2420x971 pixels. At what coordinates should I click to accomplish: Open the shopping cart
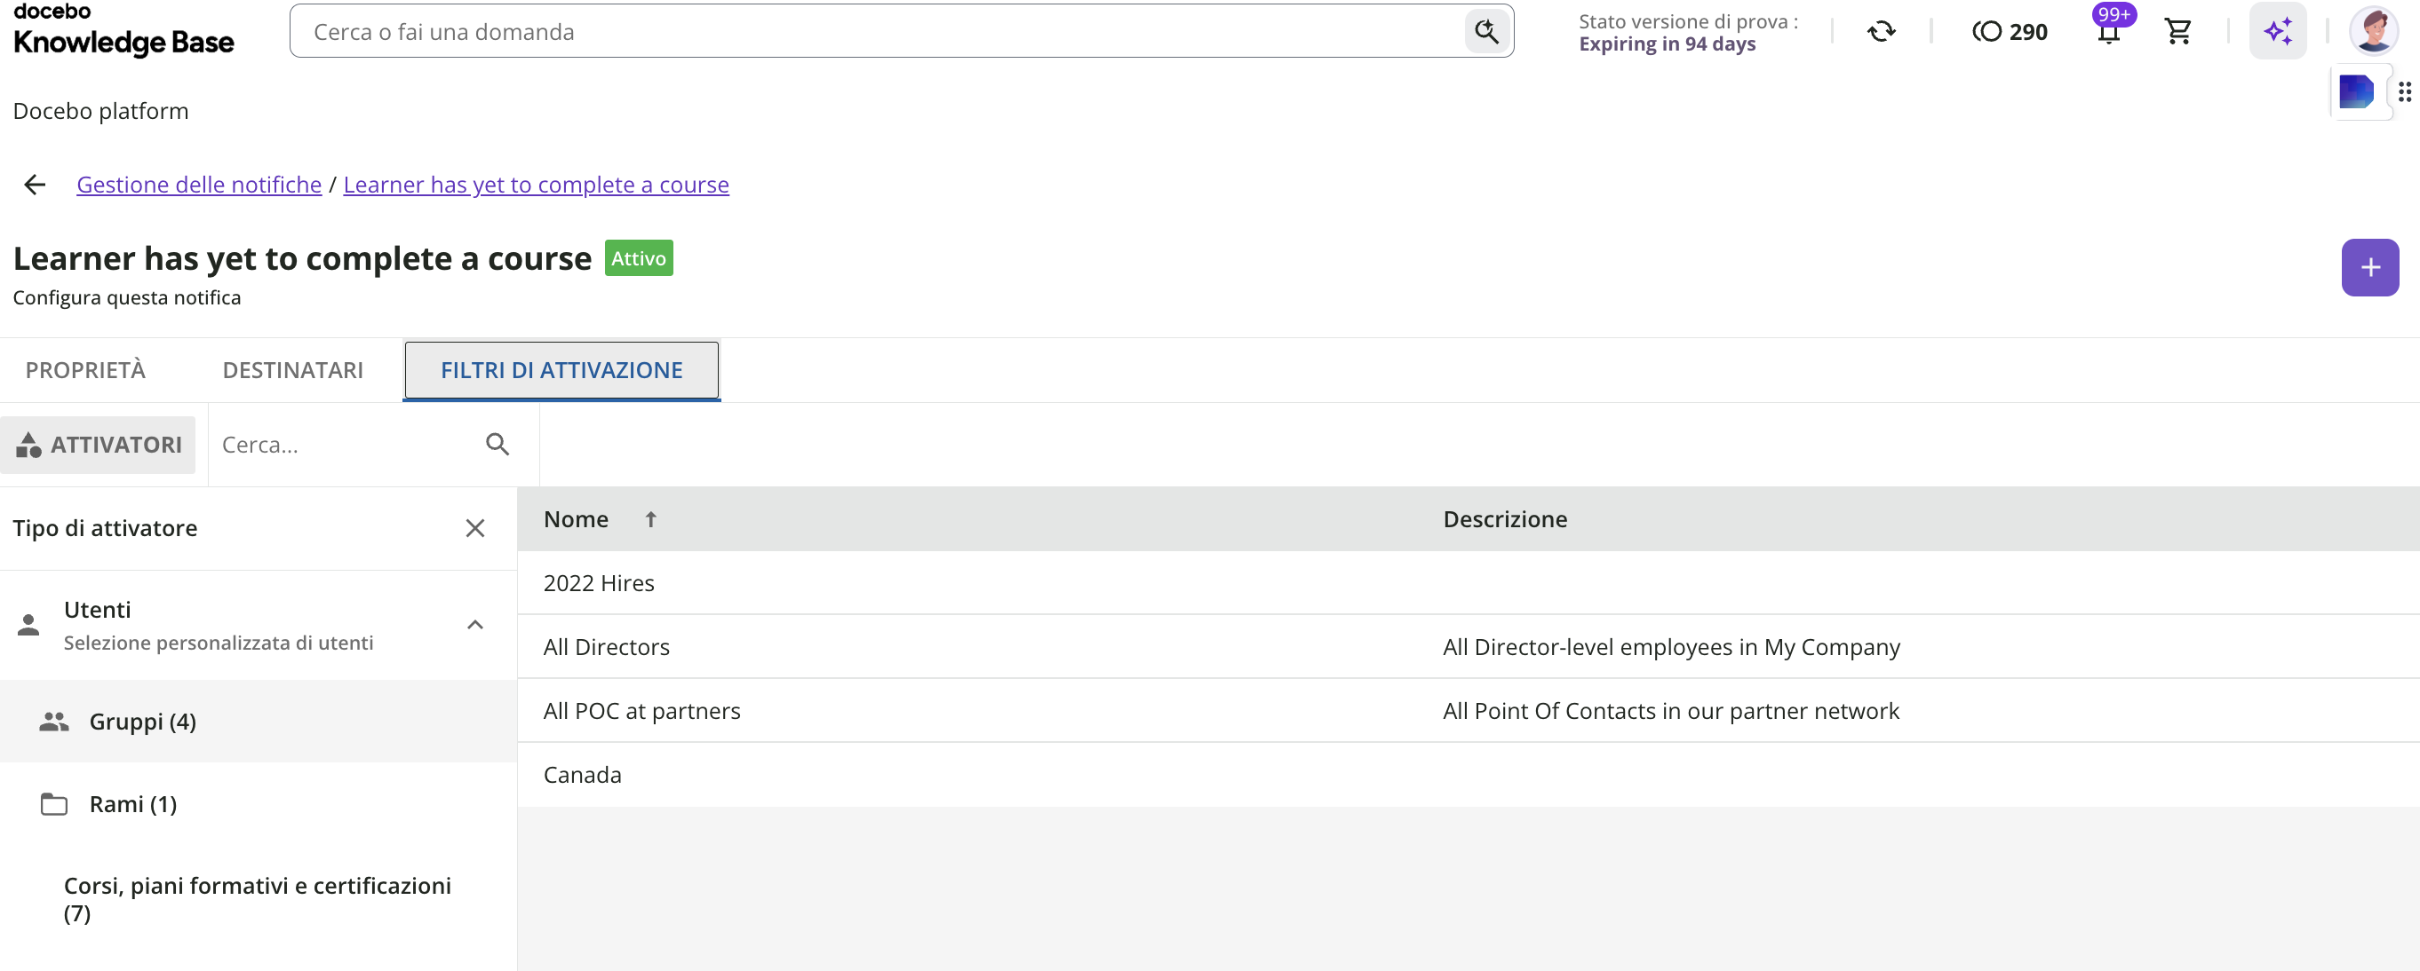tap(2177, 32)
